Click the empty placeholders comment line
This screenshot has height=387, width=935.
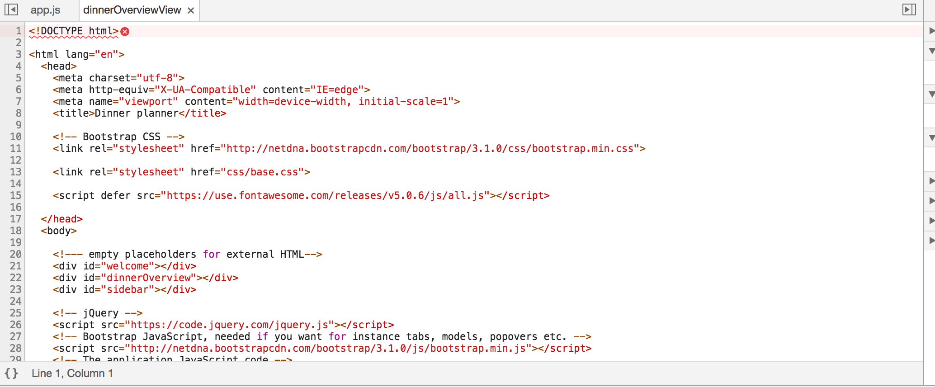[188, 254]
